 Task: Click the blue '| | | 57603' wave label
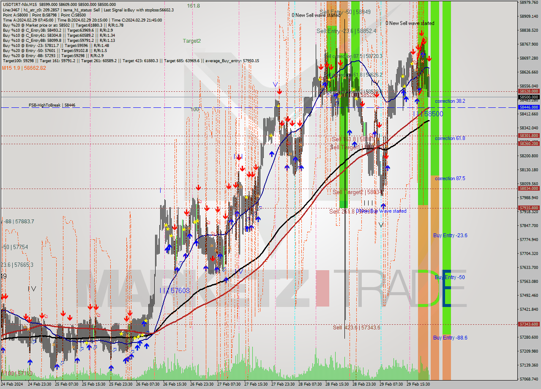(175, 290)
